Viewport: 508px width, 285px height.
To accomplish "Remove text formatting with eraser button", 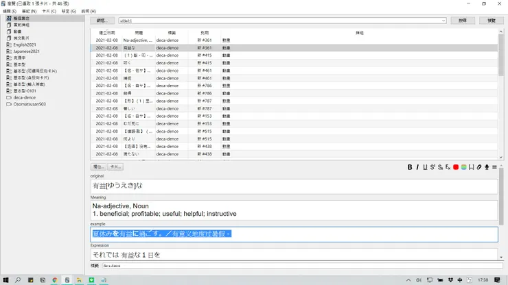I will [448, 167].
